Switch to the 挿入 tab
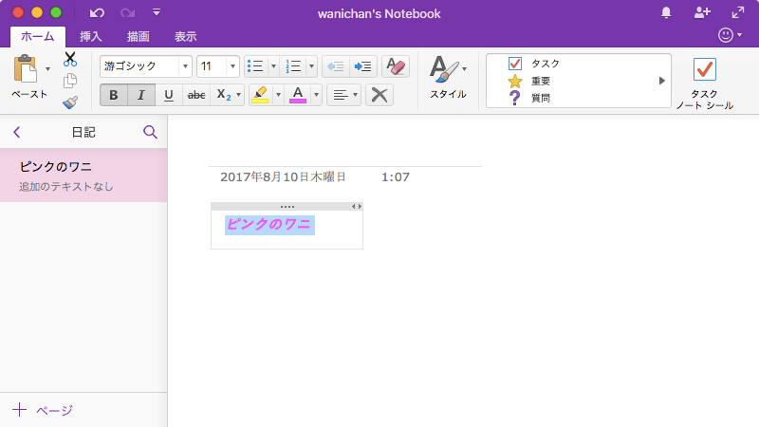This screenshot has height=427, width=759. coord(91,36)
